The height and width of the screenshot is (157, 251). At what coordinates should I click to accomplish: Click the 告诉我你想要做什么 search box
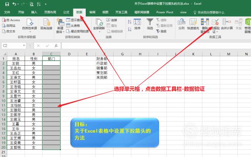coord(209,12)
